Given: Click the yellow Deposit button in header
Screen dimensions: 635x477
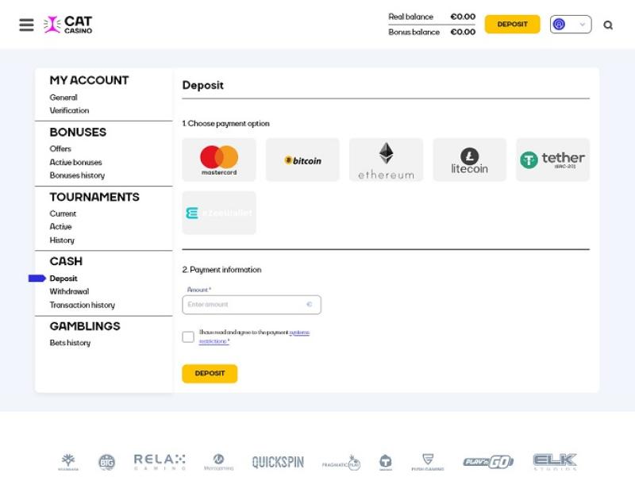Looking at the screenshot, I should point(512,25).
